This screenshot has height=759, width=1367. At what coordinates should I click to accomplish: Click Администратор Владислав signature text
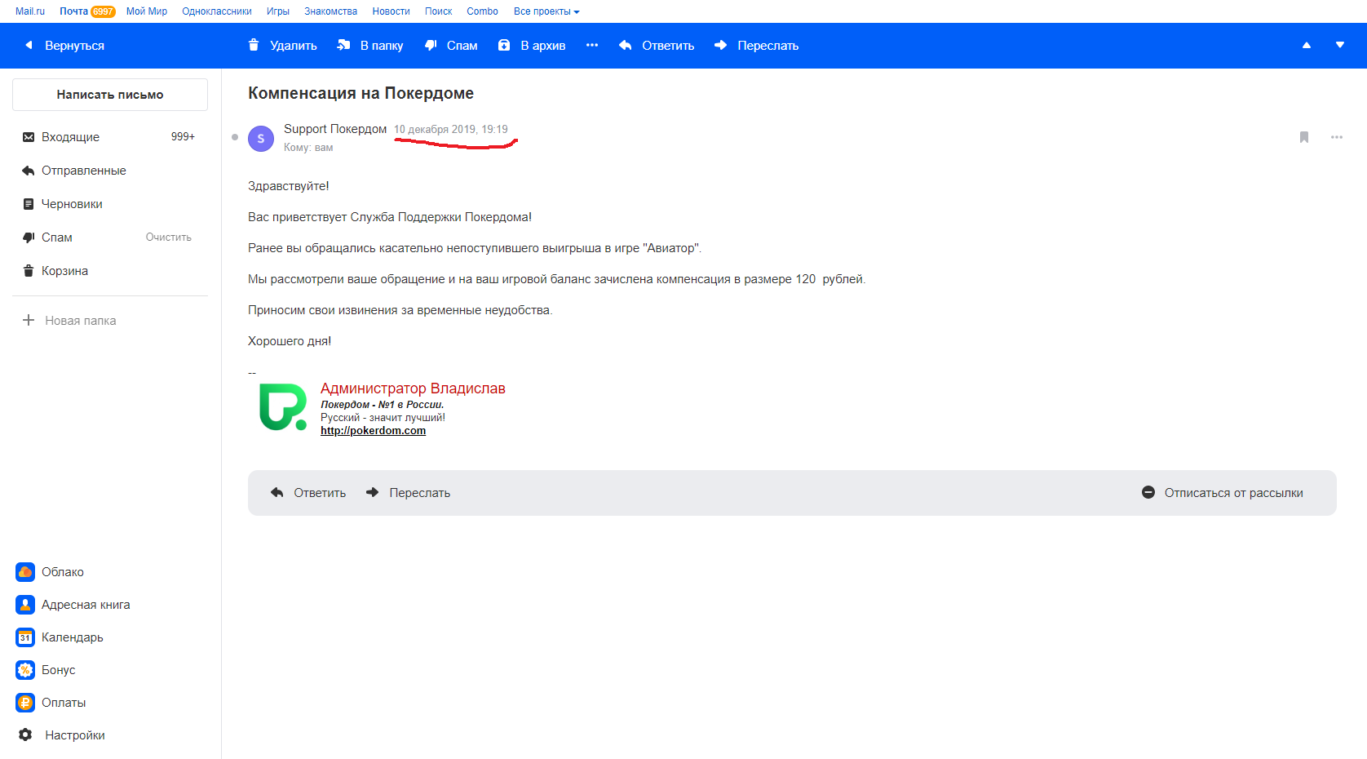click(413, 388)
